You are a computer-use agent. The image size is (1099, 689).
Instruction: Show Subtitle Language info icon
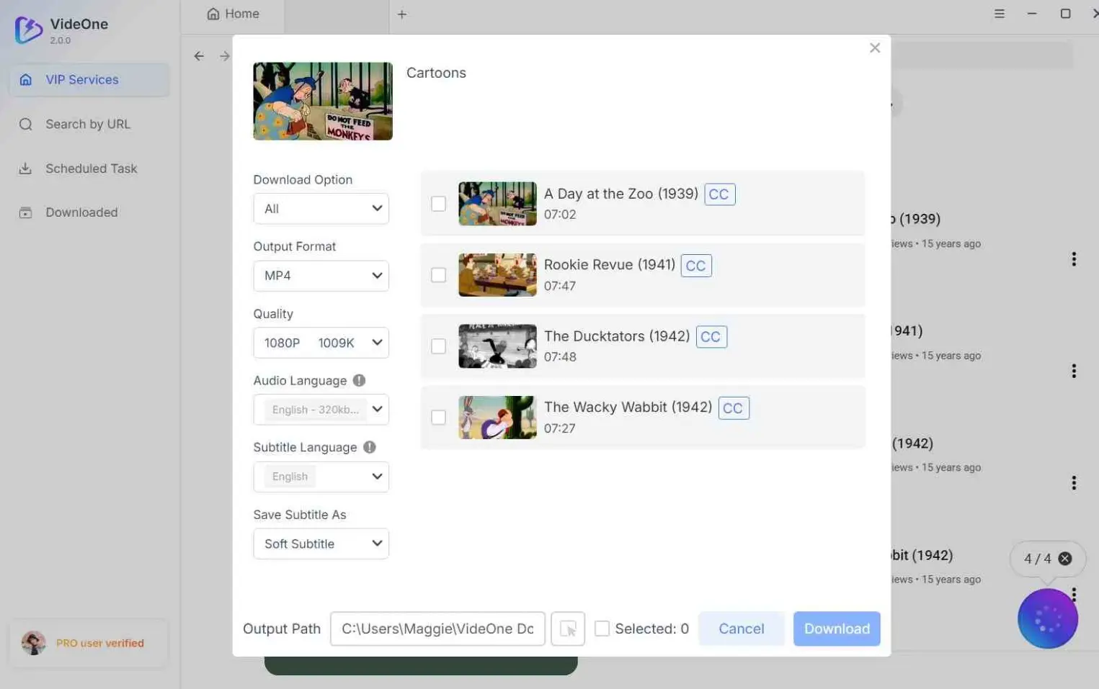[370, 447]
